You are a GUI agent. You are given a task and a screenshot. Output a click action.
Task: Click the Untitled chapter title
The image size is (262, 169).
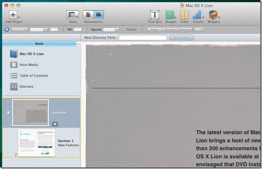click(59, 113)
